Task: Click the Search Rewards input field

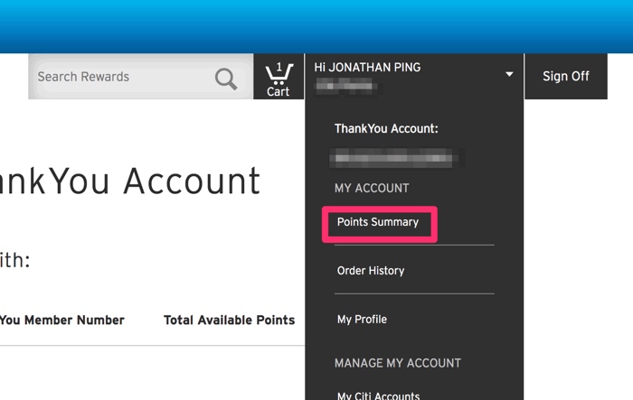Action: tap(122, 78)
